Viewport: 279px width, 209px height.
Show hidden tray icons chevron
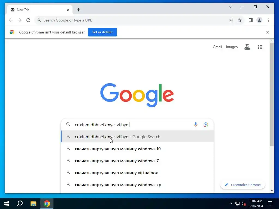231,204
